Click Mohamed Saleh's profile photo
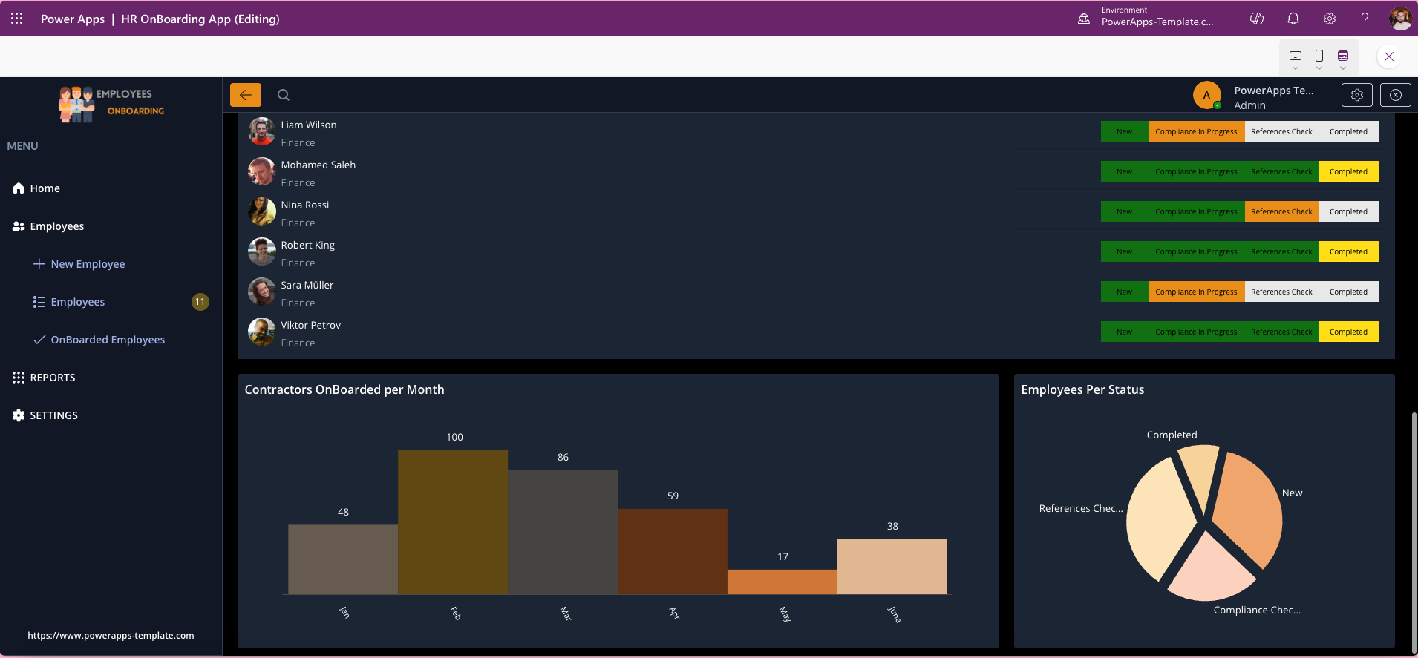The height and width of the screenshot is (658, 1418). click(261, 172)
